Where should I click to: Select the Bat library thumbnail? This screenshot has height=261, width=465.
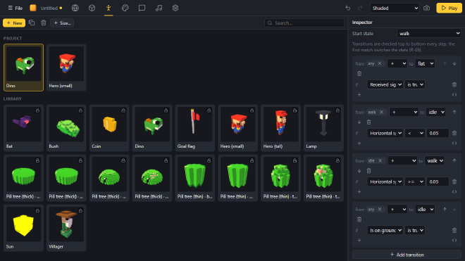(23, 128)
